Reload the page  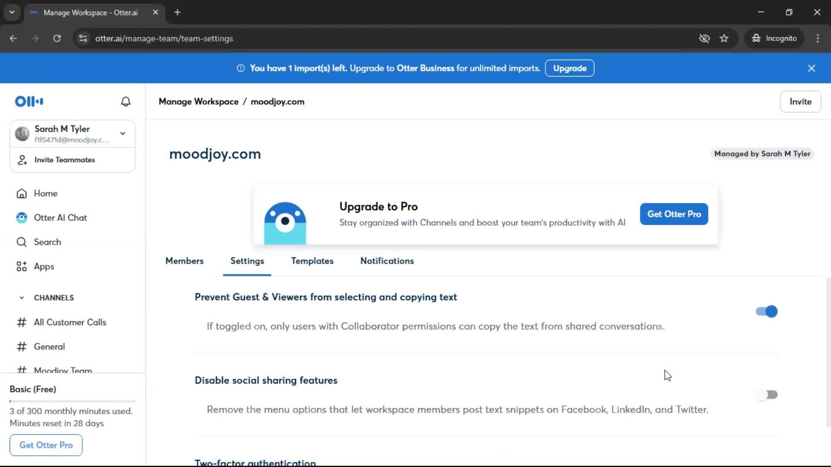[57, 38]
